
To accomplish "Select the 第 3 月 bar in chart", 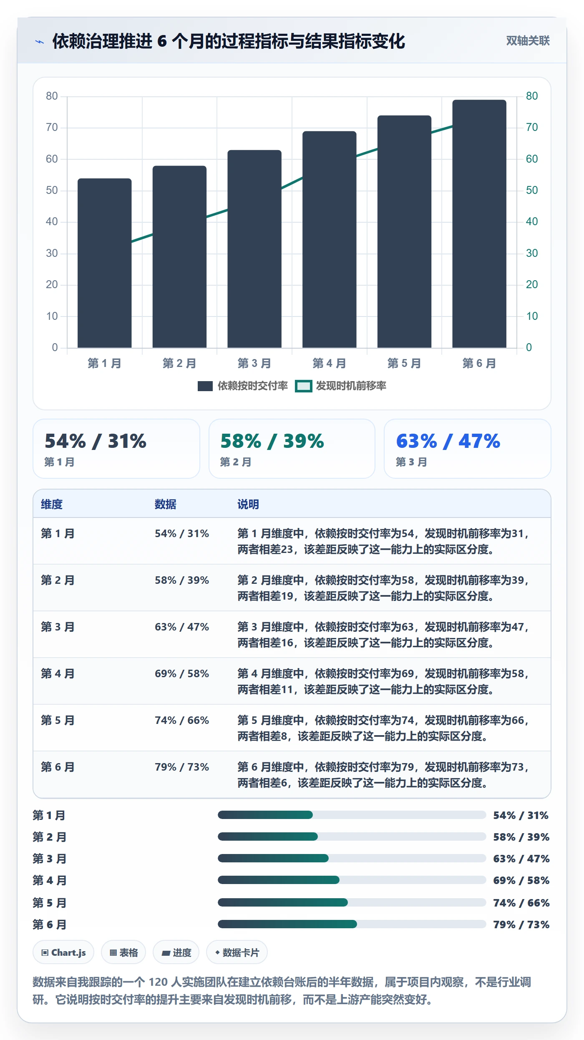I will 254,249.
